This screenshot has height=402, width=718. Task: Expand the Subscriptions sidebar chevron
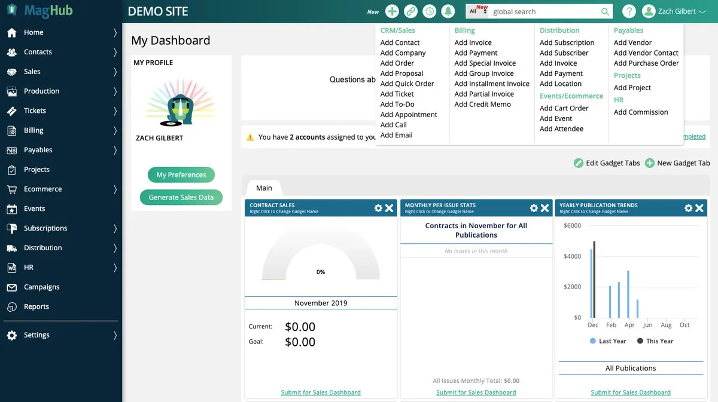coord(115,228)
